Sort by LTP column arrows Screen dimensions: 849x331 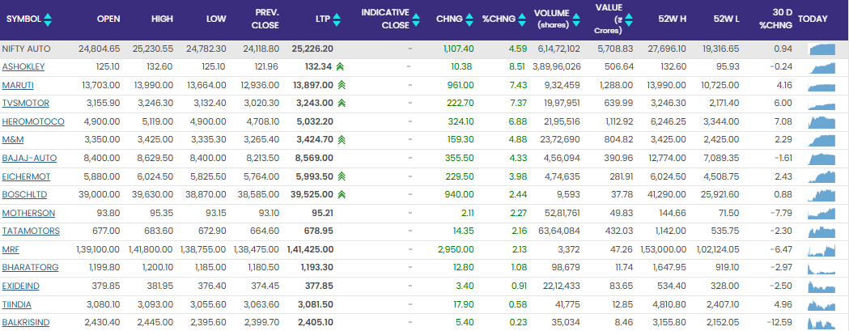click(x=337, y=19)
